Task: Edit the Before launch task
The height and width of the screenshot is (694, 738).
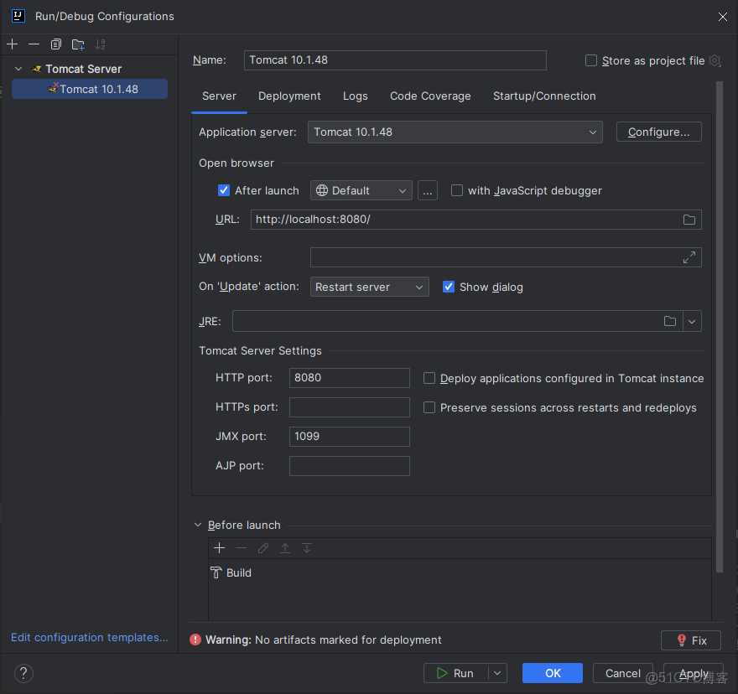Action: (263, 548)
